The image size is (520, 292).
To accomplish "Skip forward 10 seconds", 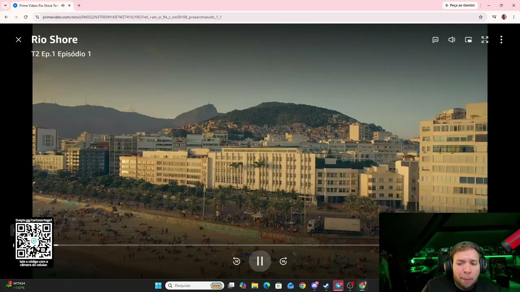I will (284, 261).
